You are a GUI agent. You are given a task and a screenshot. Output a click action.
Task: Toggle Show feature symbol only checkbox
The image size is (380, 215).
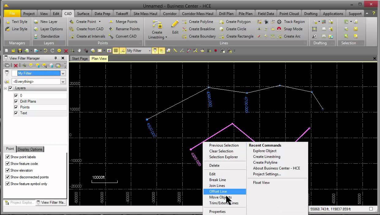coord(8,184)
